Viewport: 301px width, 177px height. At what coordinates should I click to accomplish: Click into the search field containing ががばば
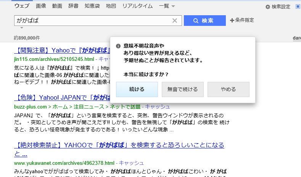click(92, 21)
